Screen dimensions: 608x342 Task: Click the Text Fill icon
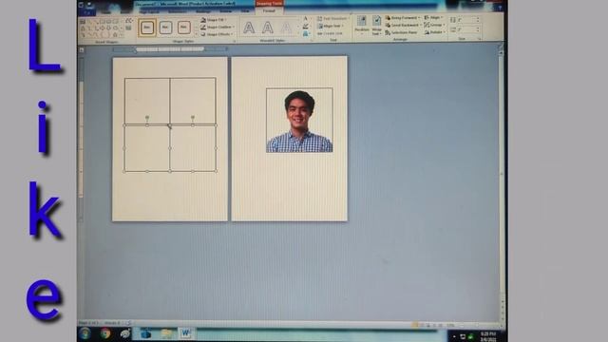point(306,19)
